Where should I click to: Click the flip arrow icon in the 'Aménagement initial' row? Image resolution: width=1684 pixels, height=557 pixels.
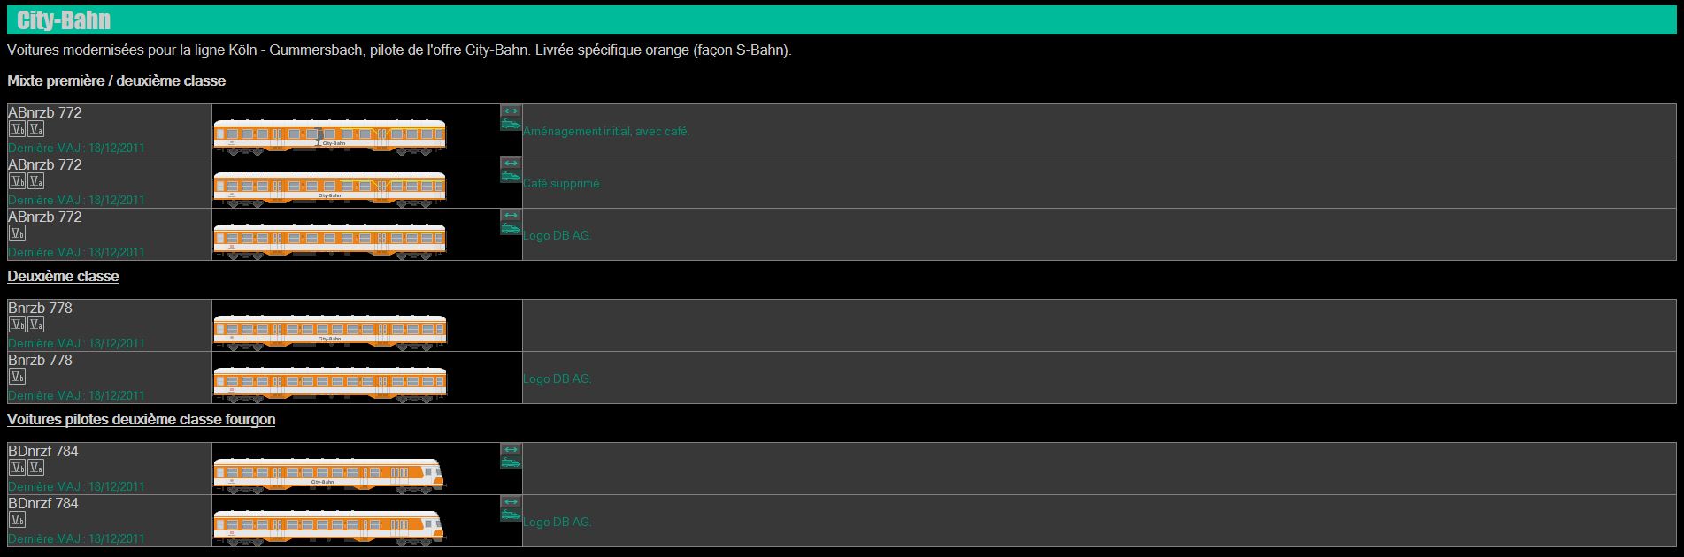pyautogui.click(x=511, y=111)
